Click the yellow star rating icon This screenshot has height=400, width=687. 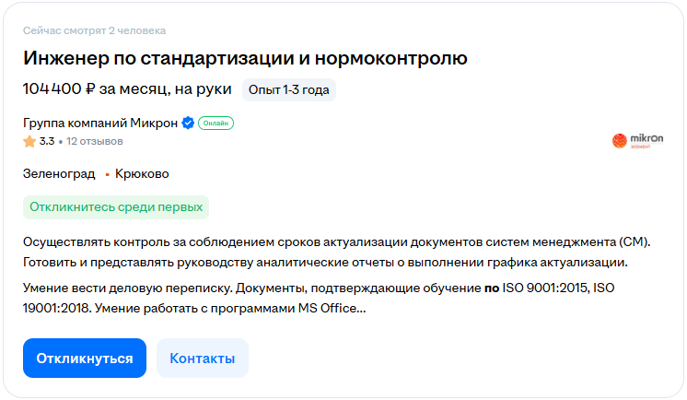click(x=29, y=141)
